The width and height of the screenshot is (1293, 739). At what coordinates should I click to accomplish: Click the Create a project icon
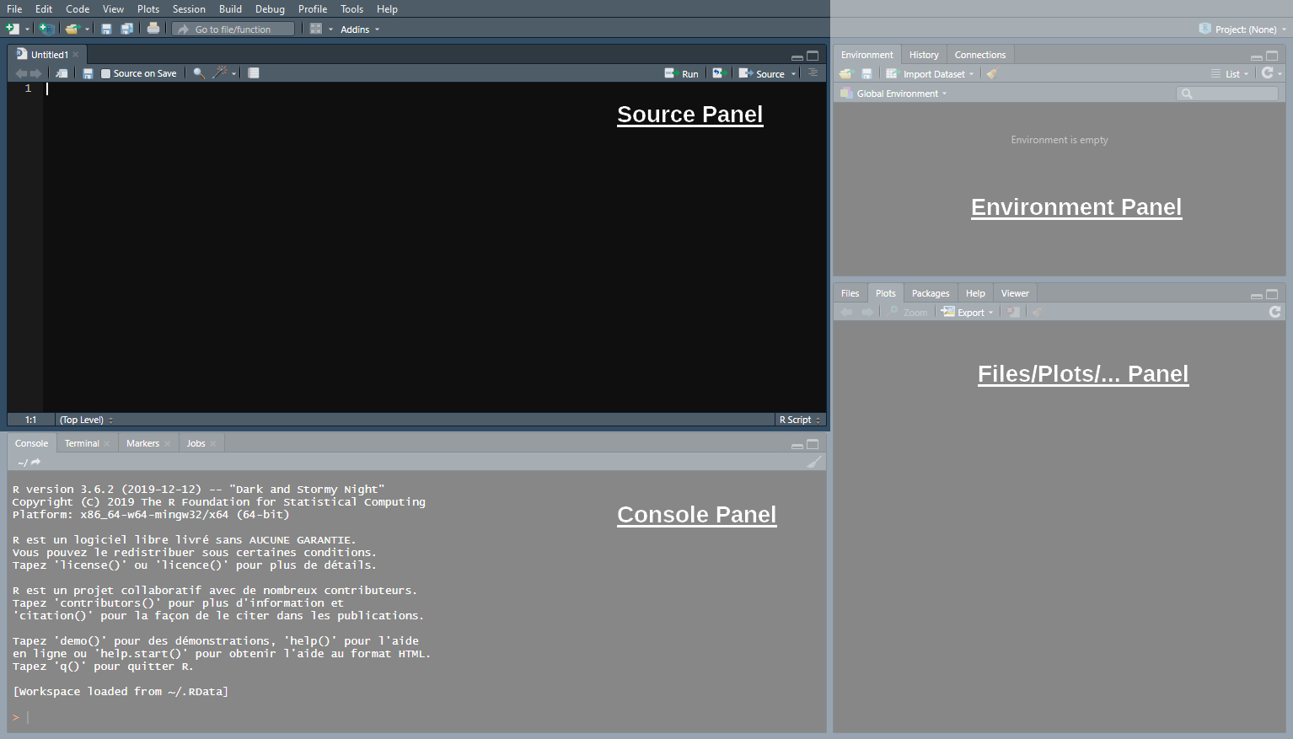click(46, 29)
